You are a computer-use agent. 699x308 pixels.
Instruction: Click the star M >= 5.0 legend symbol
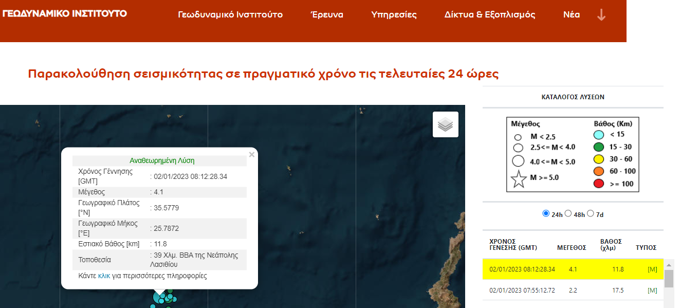(519, 179)
